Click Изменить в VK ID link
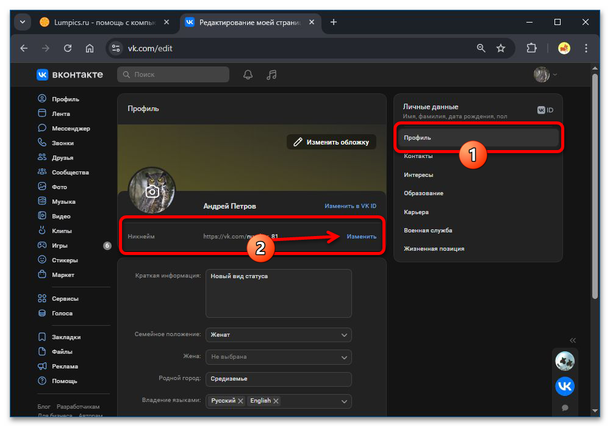 [x=351, y=206]
